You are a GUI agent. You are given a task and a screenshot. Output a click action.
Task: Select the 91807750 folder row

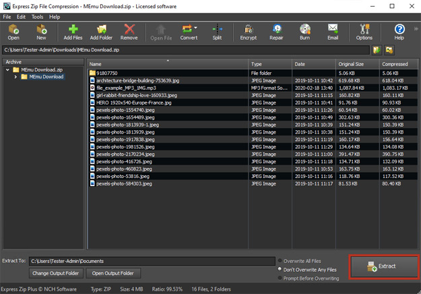point(253,73)
